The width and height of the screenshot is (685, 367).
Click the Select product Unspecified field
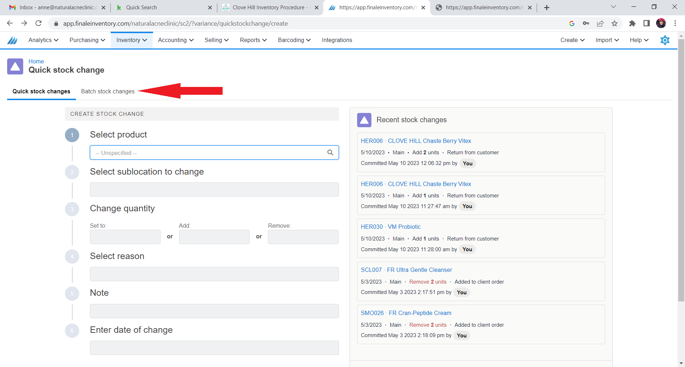pos(214,153)
